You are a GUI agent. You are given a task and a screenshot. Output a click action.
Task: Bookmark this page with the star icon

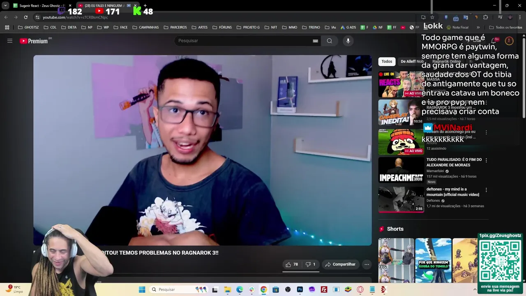(x=432, y=17)
